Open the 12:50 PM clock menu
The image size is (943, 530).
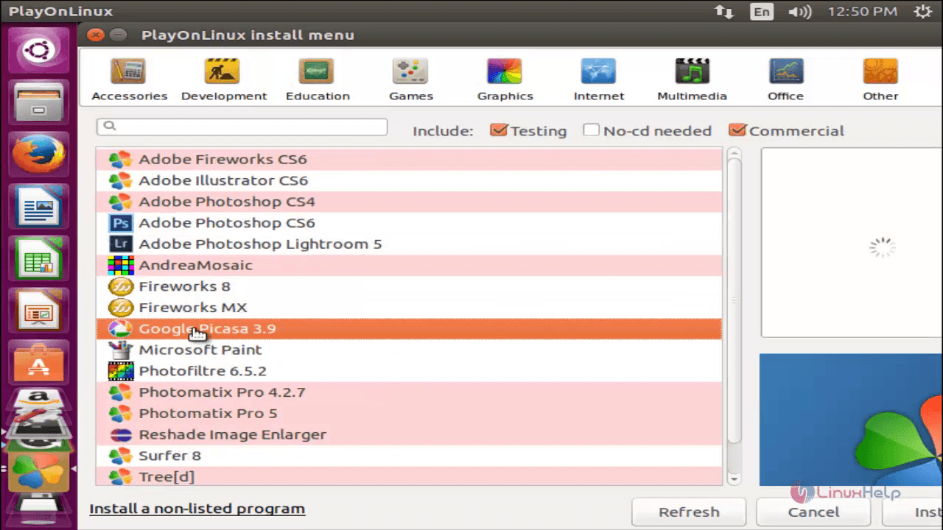pos(863,12)
